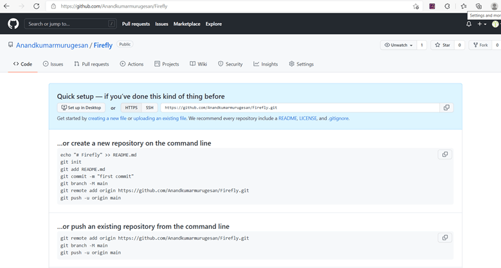This screenshot has width=501, height=268.
Task: Open browser extensions puzzle icon
Action: (448, 6)
